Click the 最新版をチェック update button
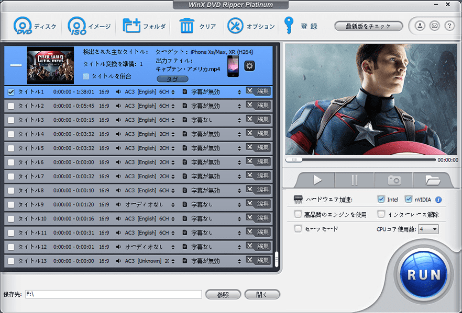Screen dimensions: 462x313 coord(369,26)
